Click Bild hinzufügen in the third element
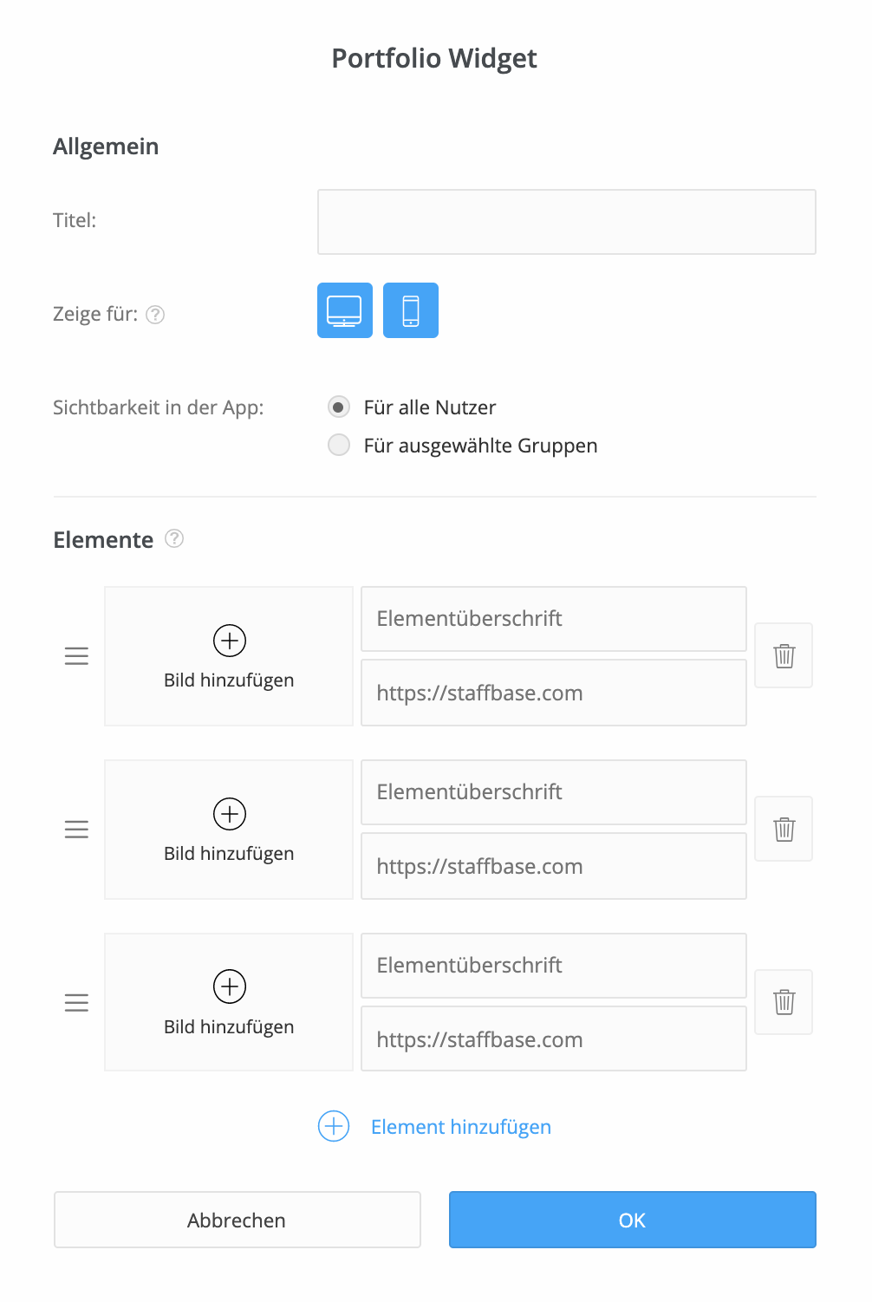The height and width of the screenshot is (1302, 872). [x=228, y=1002]
